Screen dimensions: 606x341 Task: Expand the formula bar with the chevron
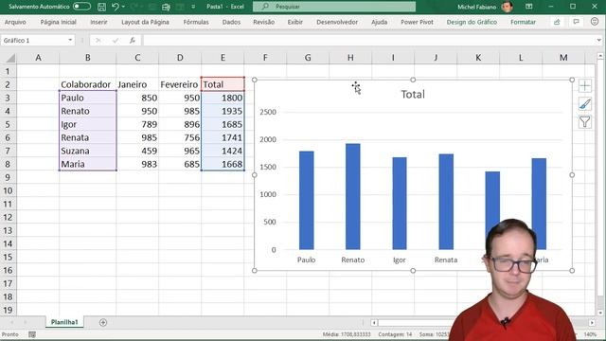point(599,40)
